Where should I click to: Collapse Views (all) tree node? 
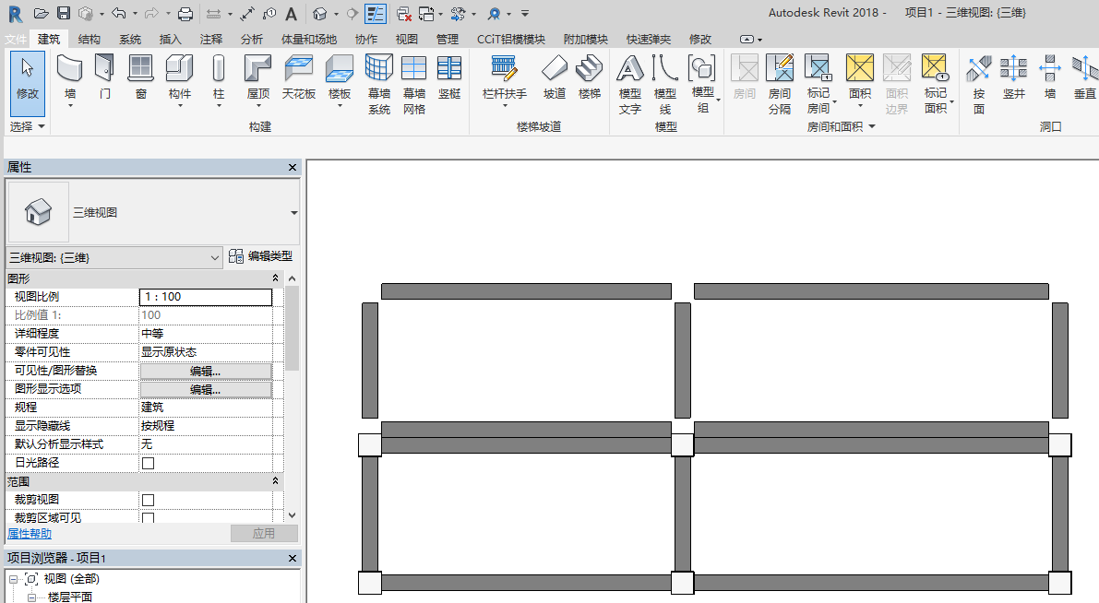(13, 579)
